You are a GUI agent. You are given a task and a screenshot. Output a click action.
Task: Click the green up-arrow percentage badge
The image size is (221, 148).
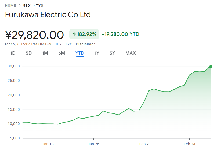pos(84,34)
